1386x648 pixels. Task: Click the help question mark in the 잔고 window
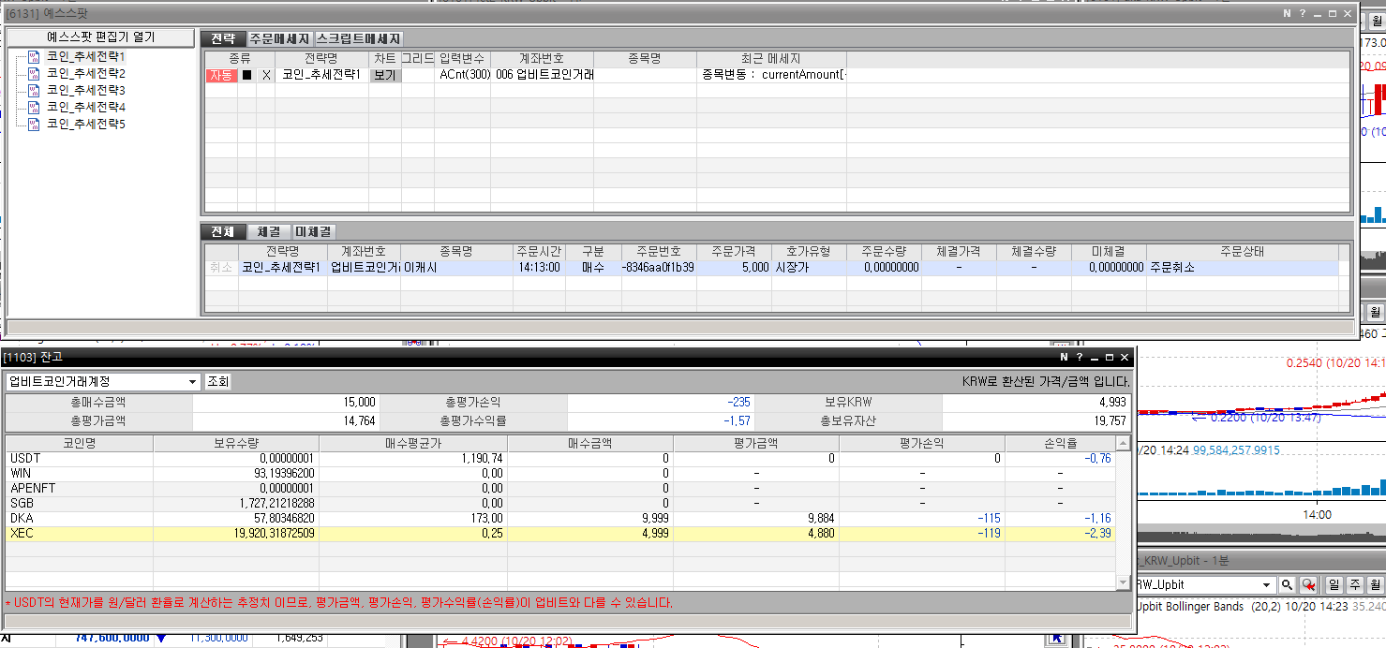tap(1079, 357)
